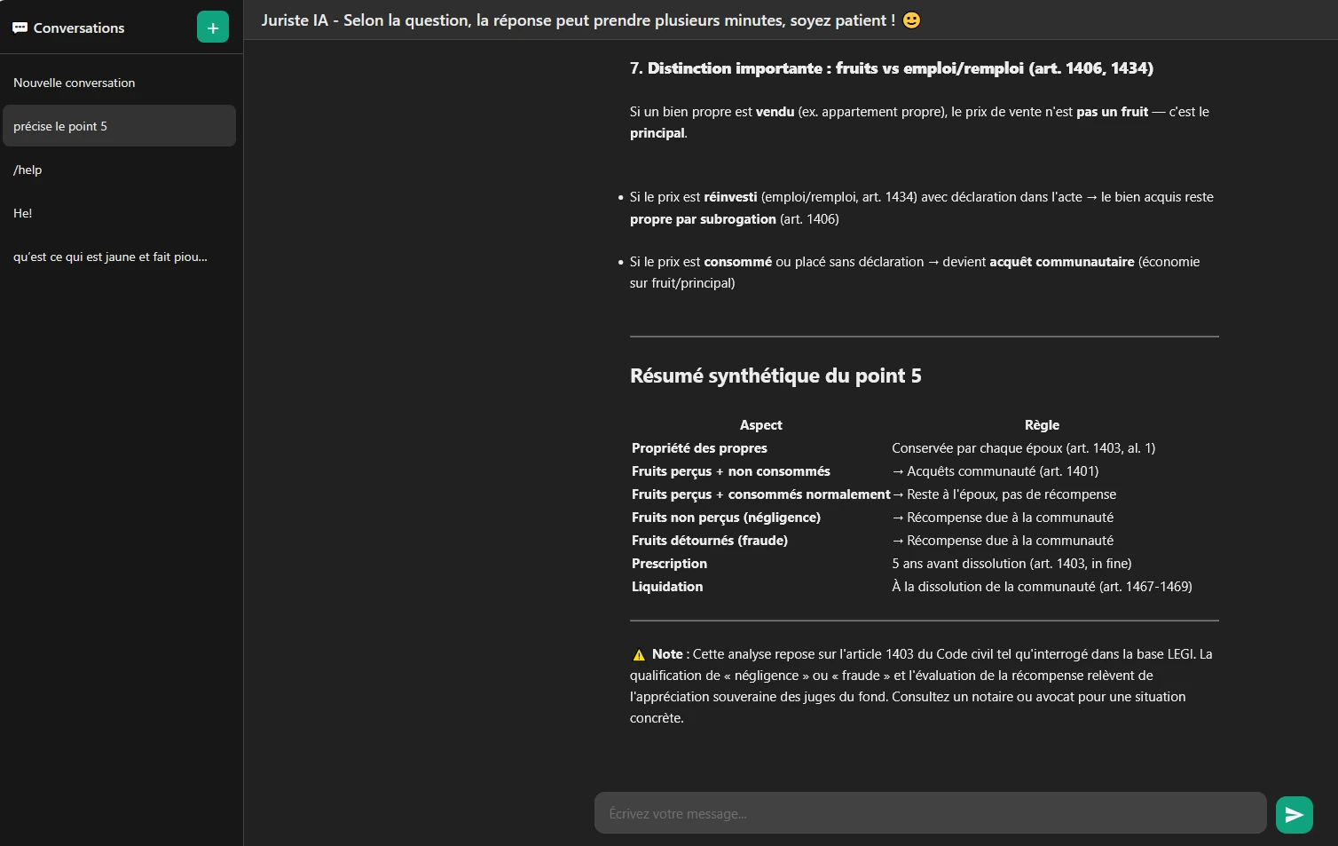The height and width of the screenshot is (846, 1338).
Task: Click 'À la dissolution de la communauté' cell
Action: (x=1042, y=587)
